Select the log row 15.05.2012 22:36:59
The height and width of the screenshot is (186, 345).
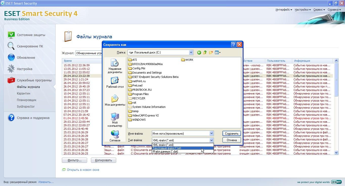click(77, 65)
